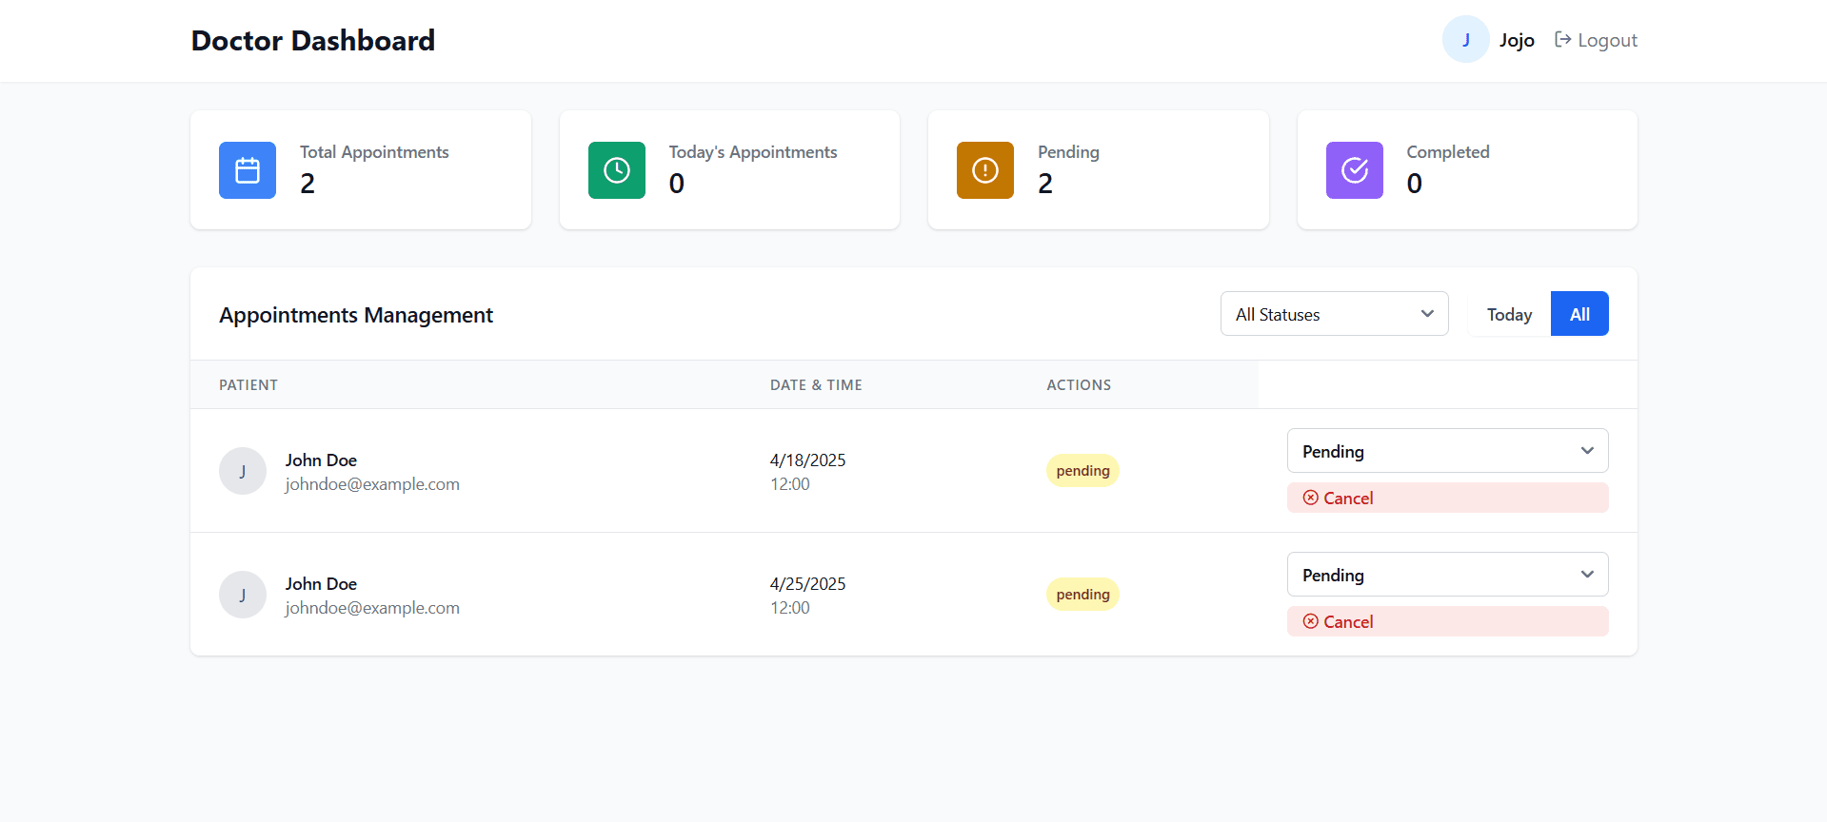Click the Completed card label
Image resolution: width=1827 pixels, height=822 pixels.
click(x=1448, y=152)
